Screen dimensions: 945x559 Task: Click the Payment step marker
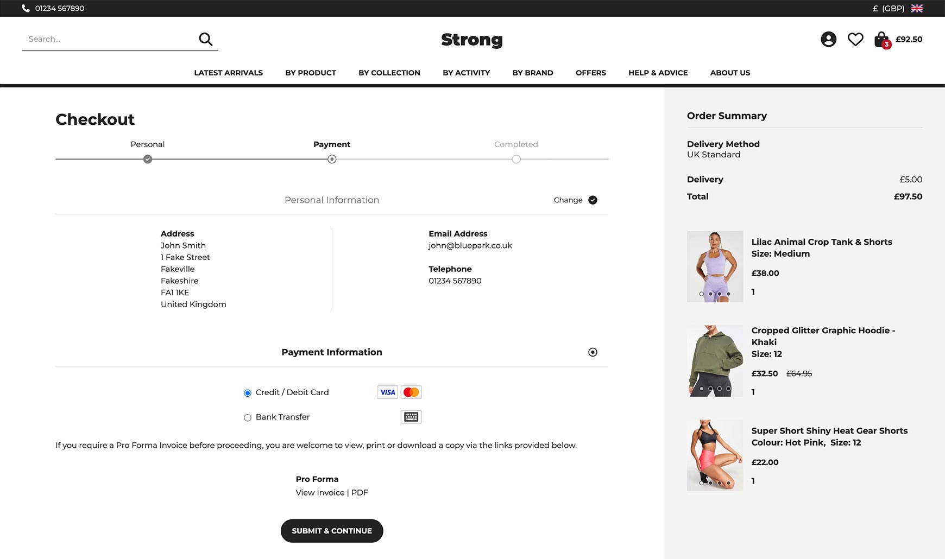point(332,159)
